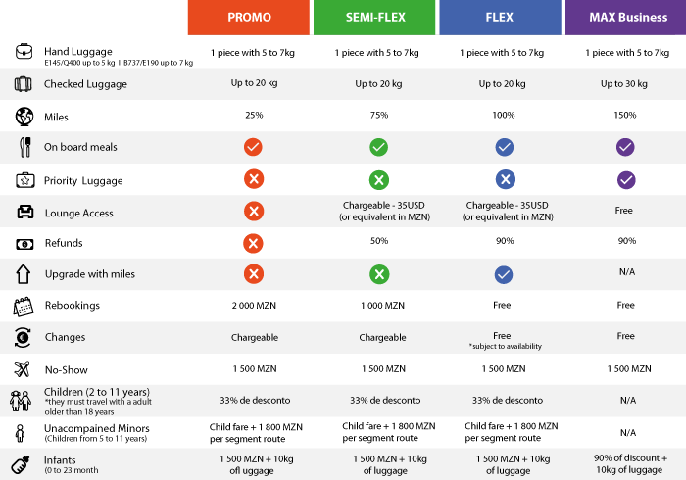Image resolution: width=686 pixels, height=480 pixels.
Task: Click the Upgrade with miles arrow icon
Action: click(23, 274)
